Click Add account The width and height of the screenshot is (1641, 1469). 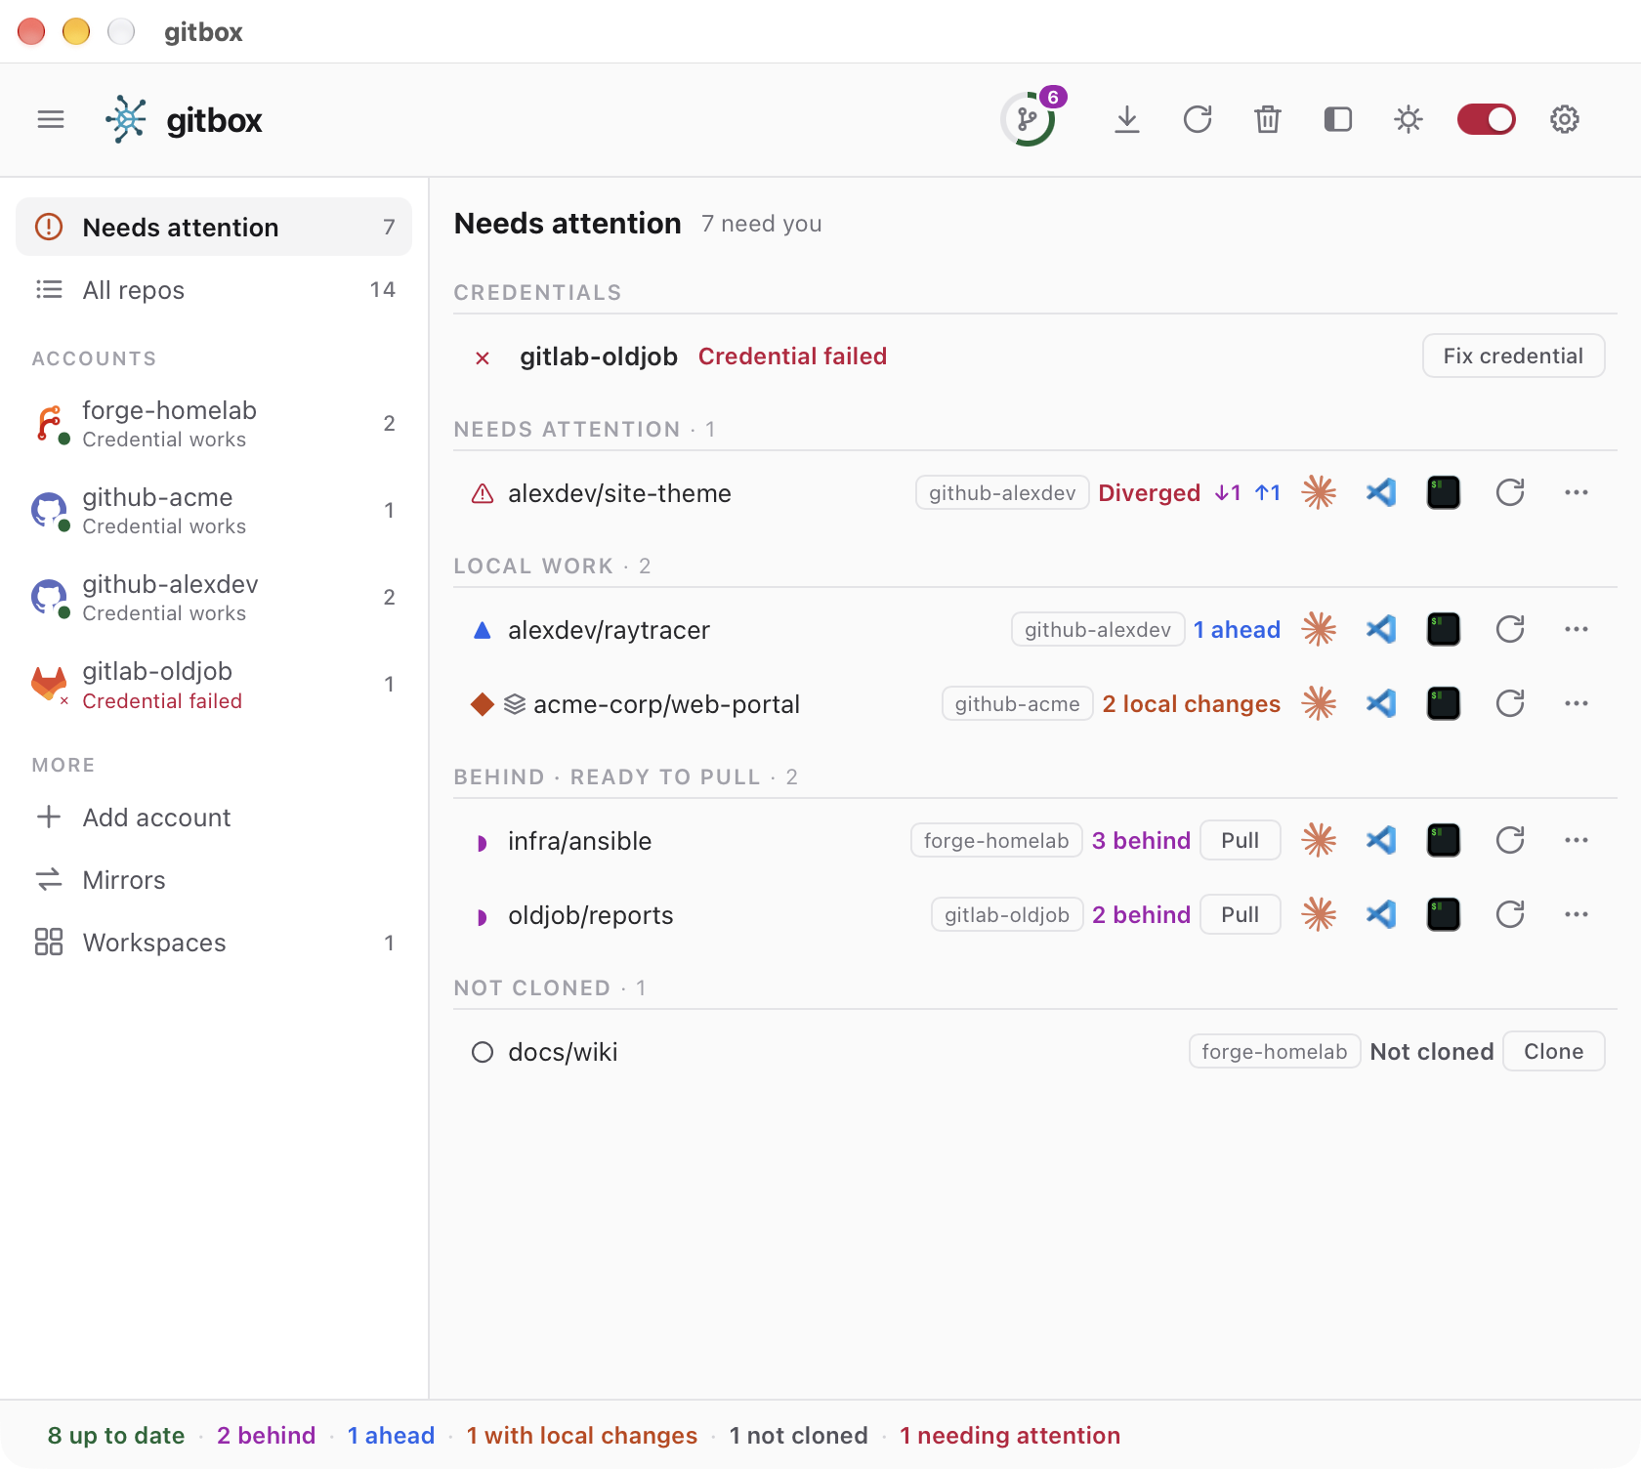tap(214, 818)
